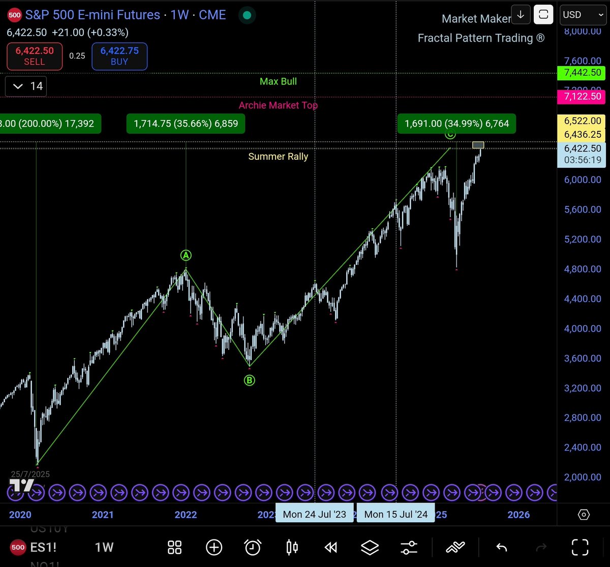Image resolution: width=610 pixels, height=567 pixels.
Task: Open the object tree layers icon
Action: pyautogui.click(x=370, y=547)
